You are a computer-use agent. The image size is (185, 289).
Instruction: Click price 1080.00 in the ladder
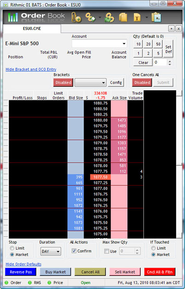pyautogui.click(x=101, y=120)
